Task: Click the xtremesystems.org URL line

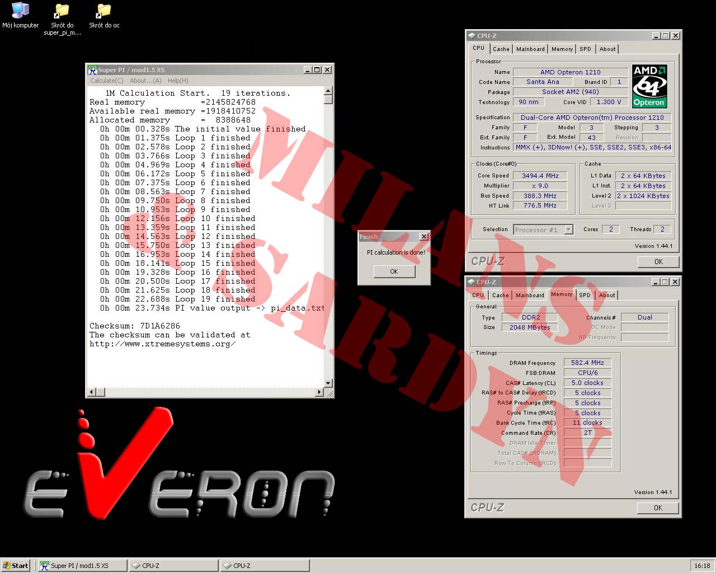Action: 163,344
